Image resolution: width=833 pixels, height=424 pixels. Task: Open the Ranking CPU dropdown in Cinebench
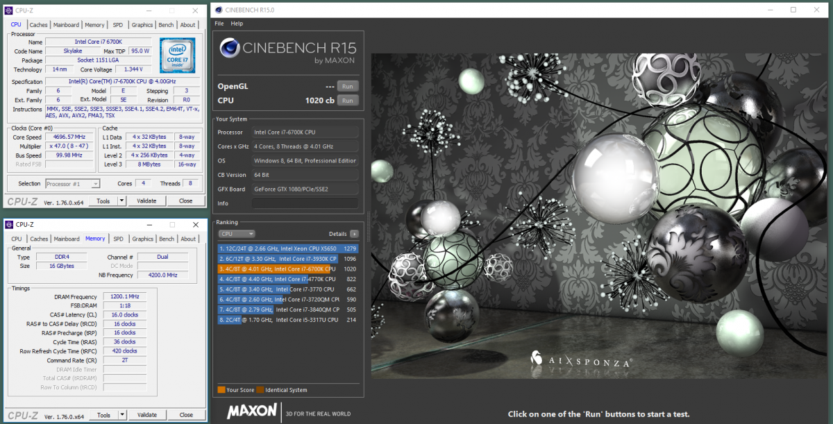[237, 234]
